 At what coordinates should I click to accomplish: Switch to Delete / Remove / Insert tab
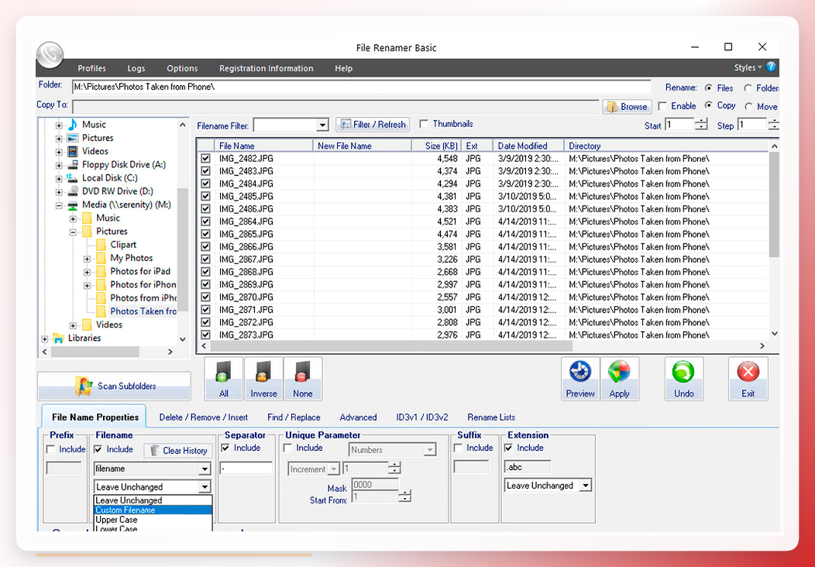coord(203,418)
